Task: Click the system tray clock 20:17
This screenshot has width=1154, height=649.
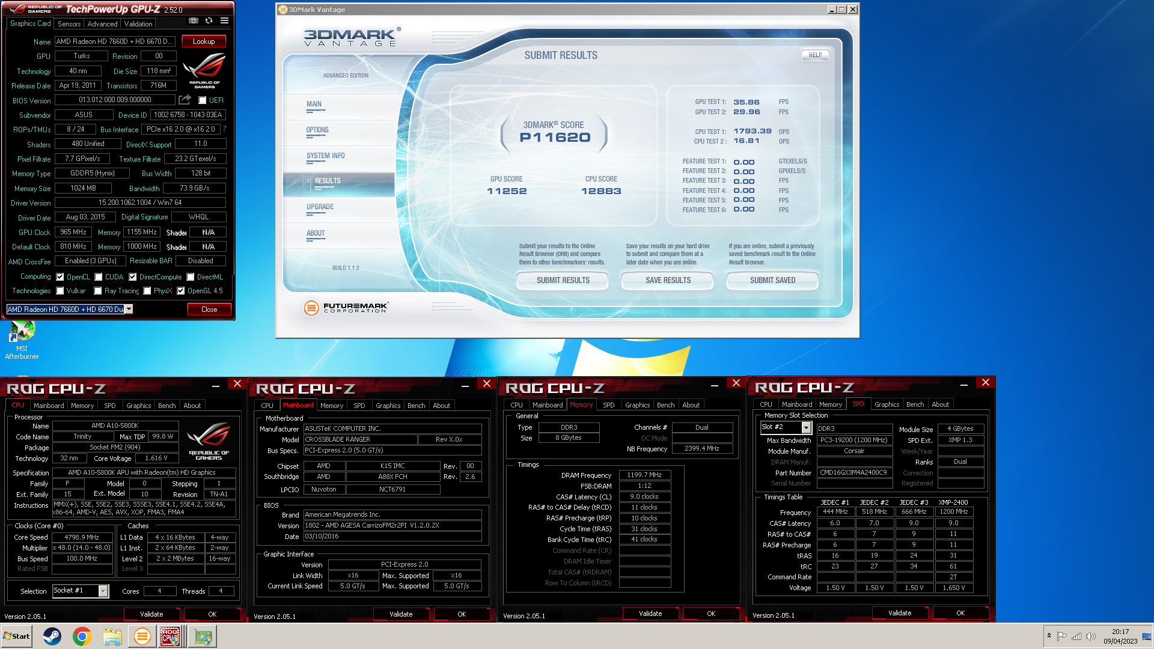Action: [x=1120, y=636]
